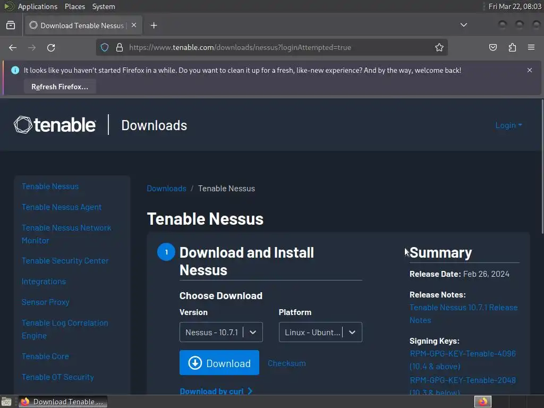544x408 pixels.
Task: Close the Download Tenable Nessus tab
Action: pyautogui.click(x=134, y=25)
